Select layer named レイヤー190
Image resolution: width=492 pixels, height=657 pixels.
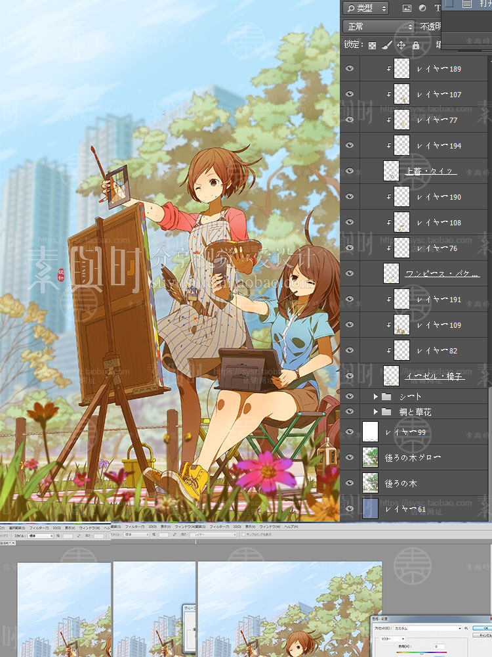[440, 197]
